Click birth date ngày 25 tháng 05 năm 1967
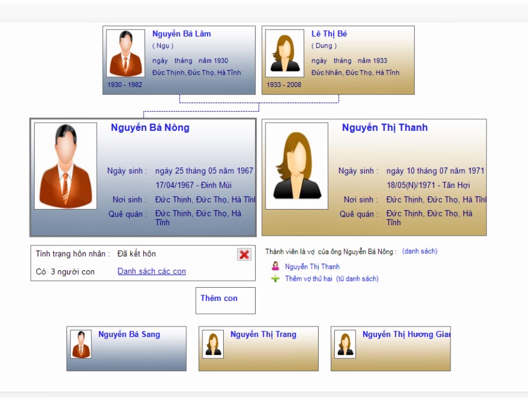 [x=204, y=171]
